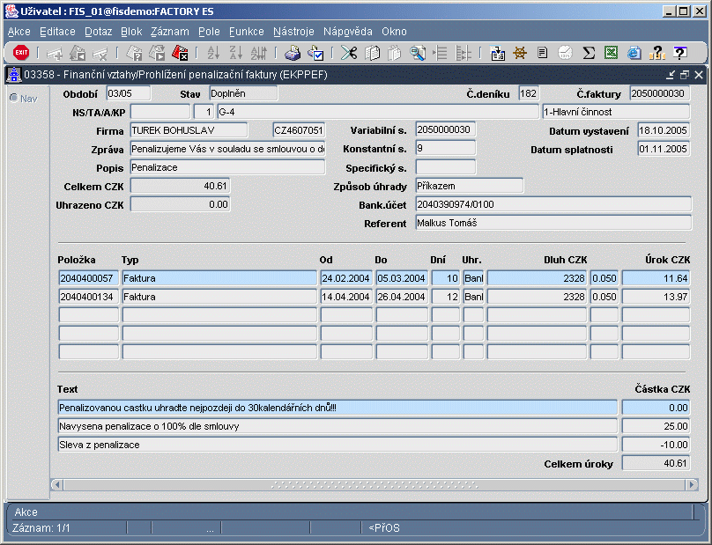The image size is (712, 545).
Task: Click the Způsob úhrady field Příkazem
Action: point(469,186)
